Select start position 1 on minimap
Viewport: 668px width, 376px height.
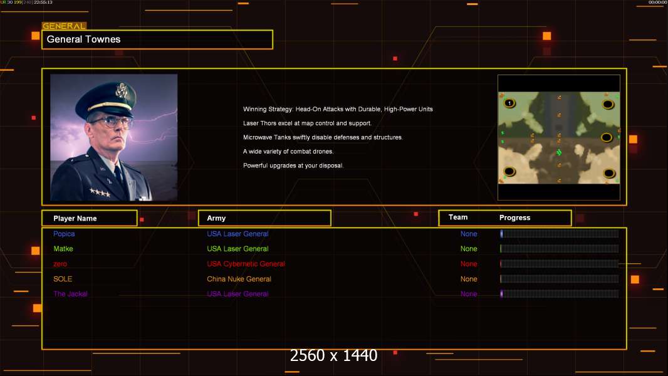point(509,103)
